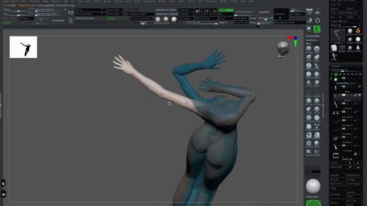The height and width of the screenshot is (206, 367).
Task: Select the Standard brush icon
Action: point(309,49)
